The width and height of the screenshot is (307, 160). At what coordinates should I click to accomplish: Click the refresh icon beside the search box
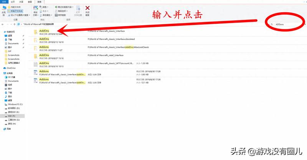pyautogui.click(x=272, y=25)
